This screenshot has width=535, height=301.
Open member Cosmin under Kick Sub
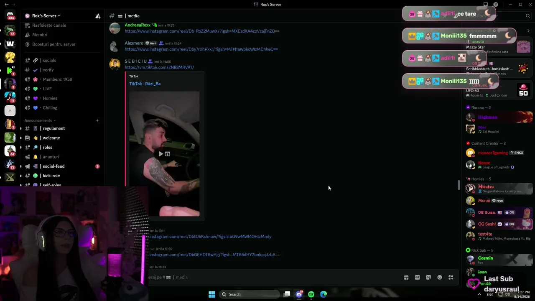(499, 260)
